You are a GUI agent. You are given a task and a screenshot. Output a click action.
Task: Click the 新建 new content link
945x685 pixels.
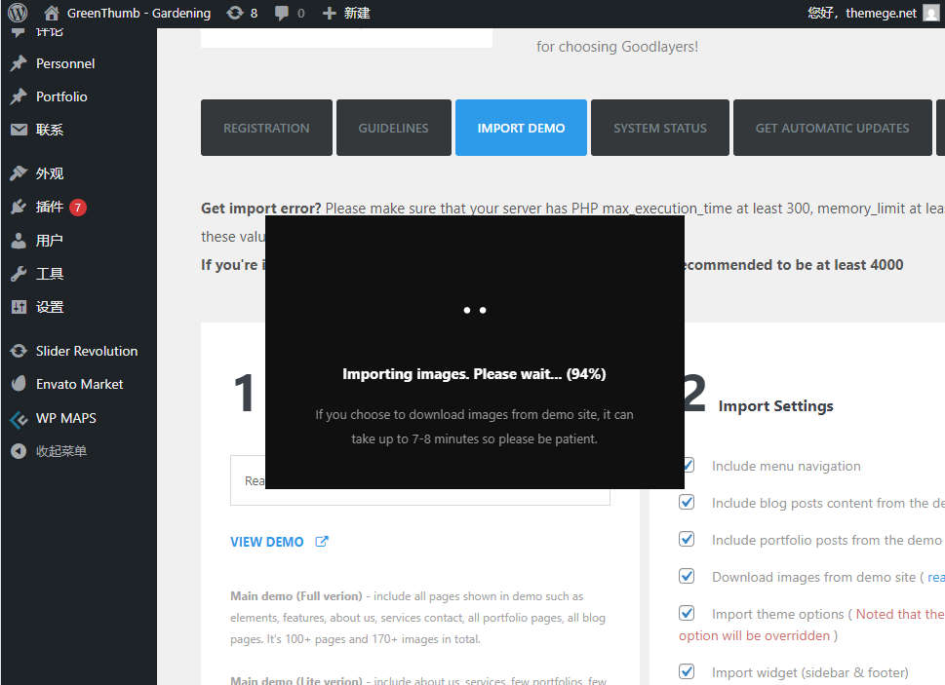tap(357, 14)
